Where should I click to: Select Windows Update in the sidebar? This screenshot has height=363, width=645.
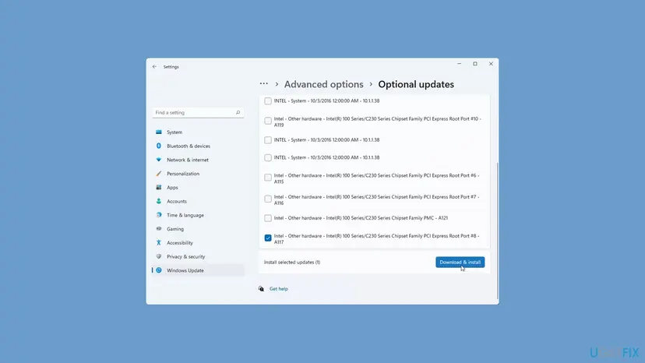198,270
